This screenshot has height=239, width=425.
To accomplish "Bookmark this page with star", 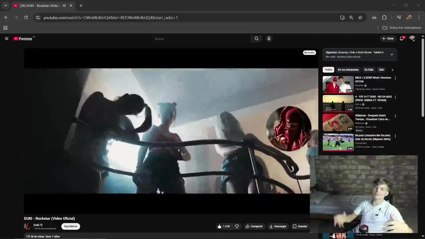I will coord(360,18).
